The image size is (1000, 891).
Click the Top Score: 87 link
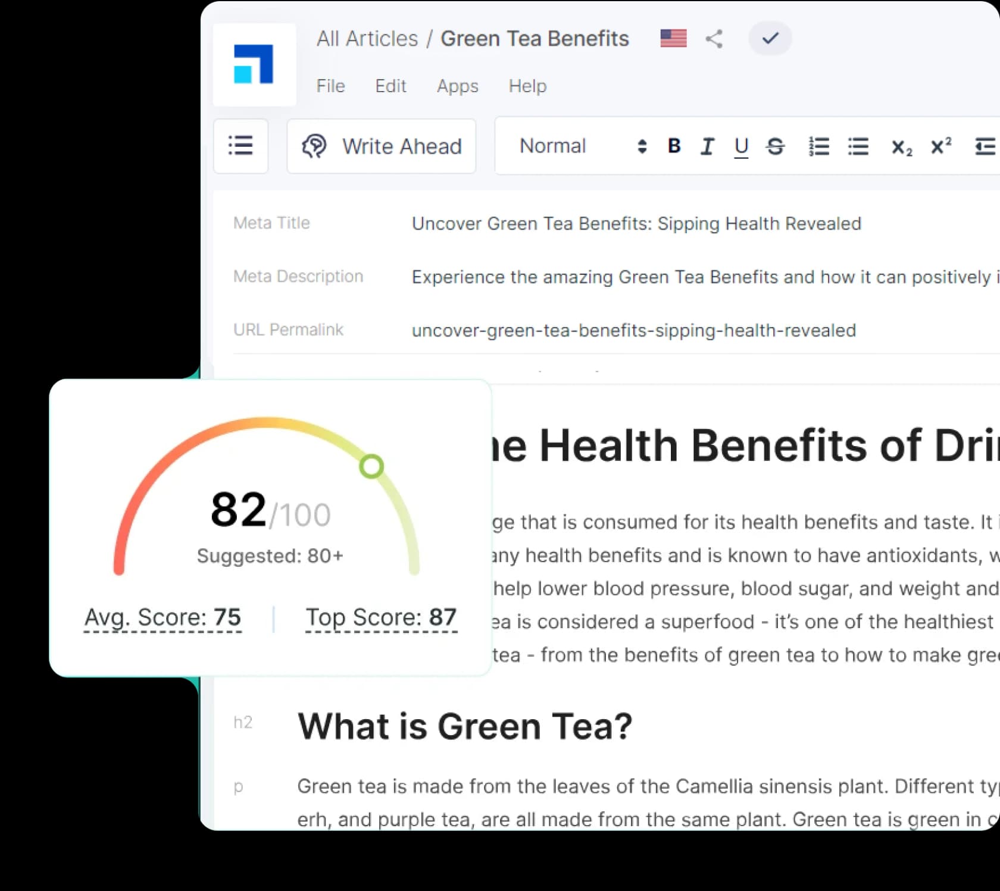coord(381,619)
